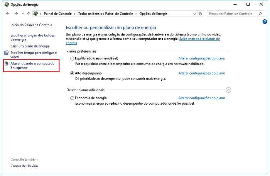Expand the address bar history dropdown

194,14
